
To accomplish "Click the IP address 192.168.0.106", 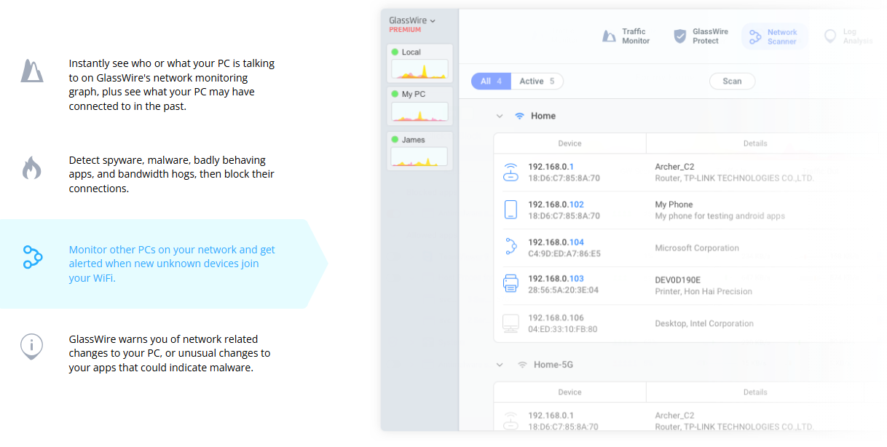I will (x=556, y=318).
